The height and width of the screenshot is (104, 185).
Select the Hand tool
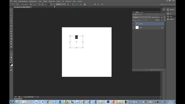11,57
